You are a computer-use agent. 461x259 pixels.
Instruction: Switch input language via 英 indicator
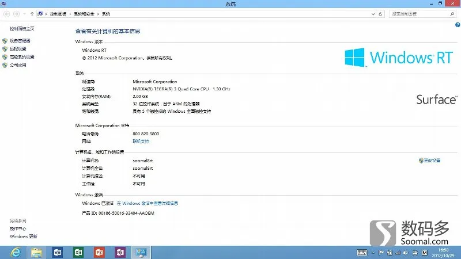point(415,253)
